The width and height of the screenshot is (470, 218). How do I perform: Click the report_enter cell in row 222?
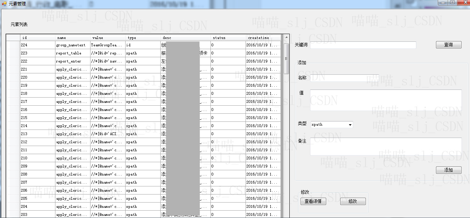pyautogui.click(x=73, y=61)
